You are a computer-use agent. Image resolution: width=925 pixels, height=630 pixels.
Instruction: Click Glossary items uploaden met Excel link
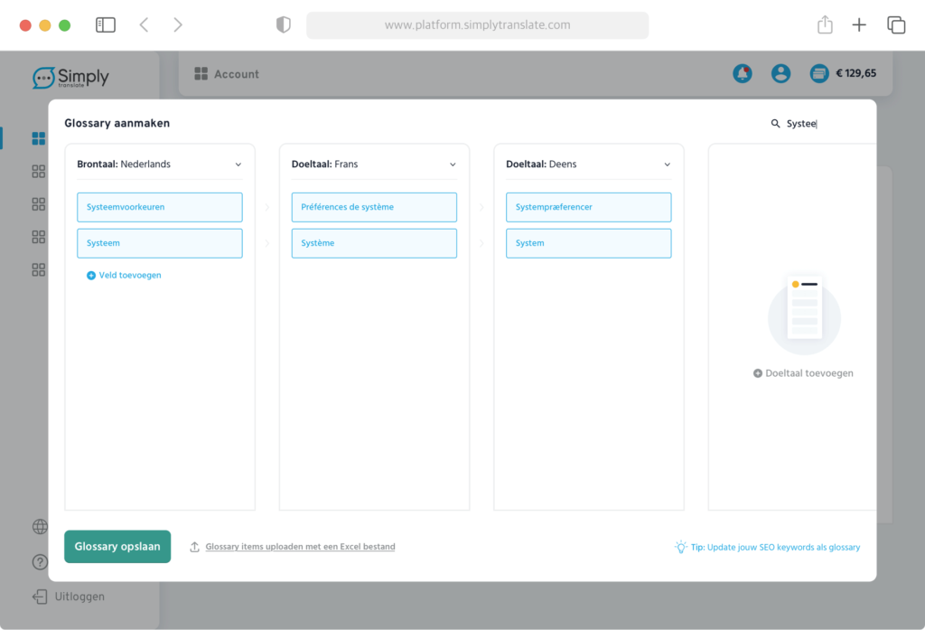coord(300,547)
